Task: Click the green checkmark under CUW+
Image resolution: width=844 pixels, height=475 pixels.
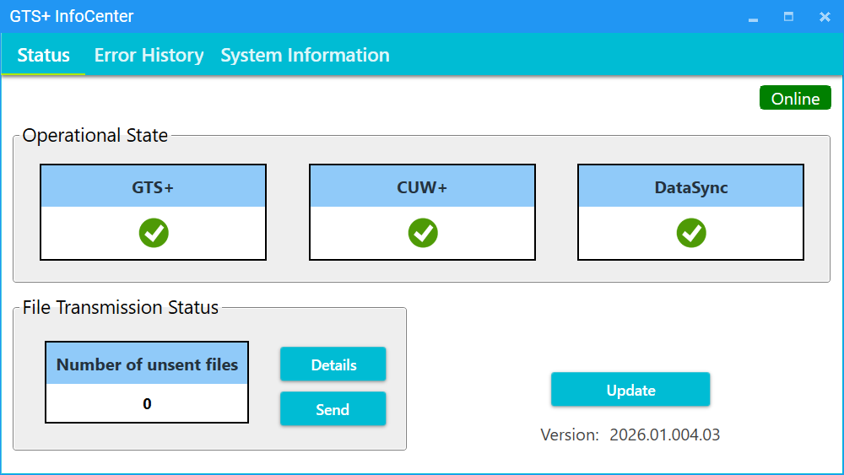Action: tap(422, 233)
